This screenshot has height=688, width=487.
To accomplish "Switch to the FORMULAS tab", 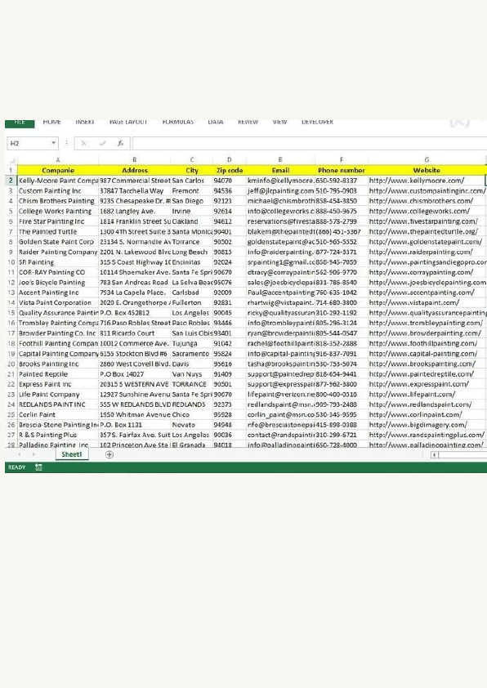I will 177,122.
